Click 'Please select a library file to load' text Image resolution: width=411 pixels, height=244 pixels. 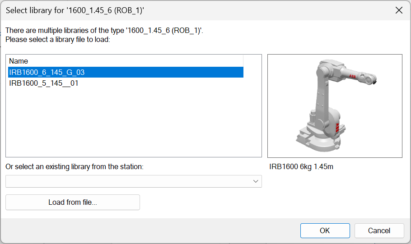click(x=58, y=39)
